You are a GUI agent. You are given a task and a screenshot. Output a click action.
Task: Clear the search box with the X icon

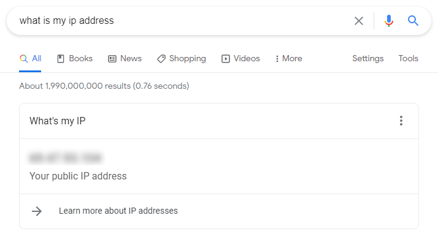click(359, 21)
